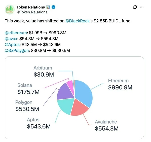Click the blue verified checkmark badge
This screenshot has width=151, height=142.
(x=55, y=7)
